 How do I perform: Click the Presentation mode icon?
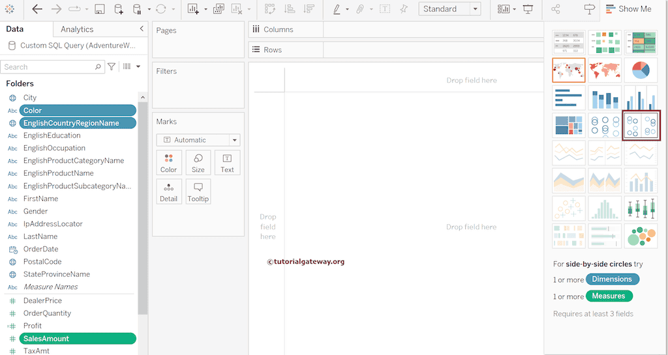[x=528, y=9]
